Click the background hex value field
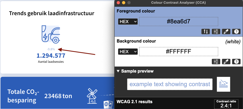The image size is (243, 109). 178,52
